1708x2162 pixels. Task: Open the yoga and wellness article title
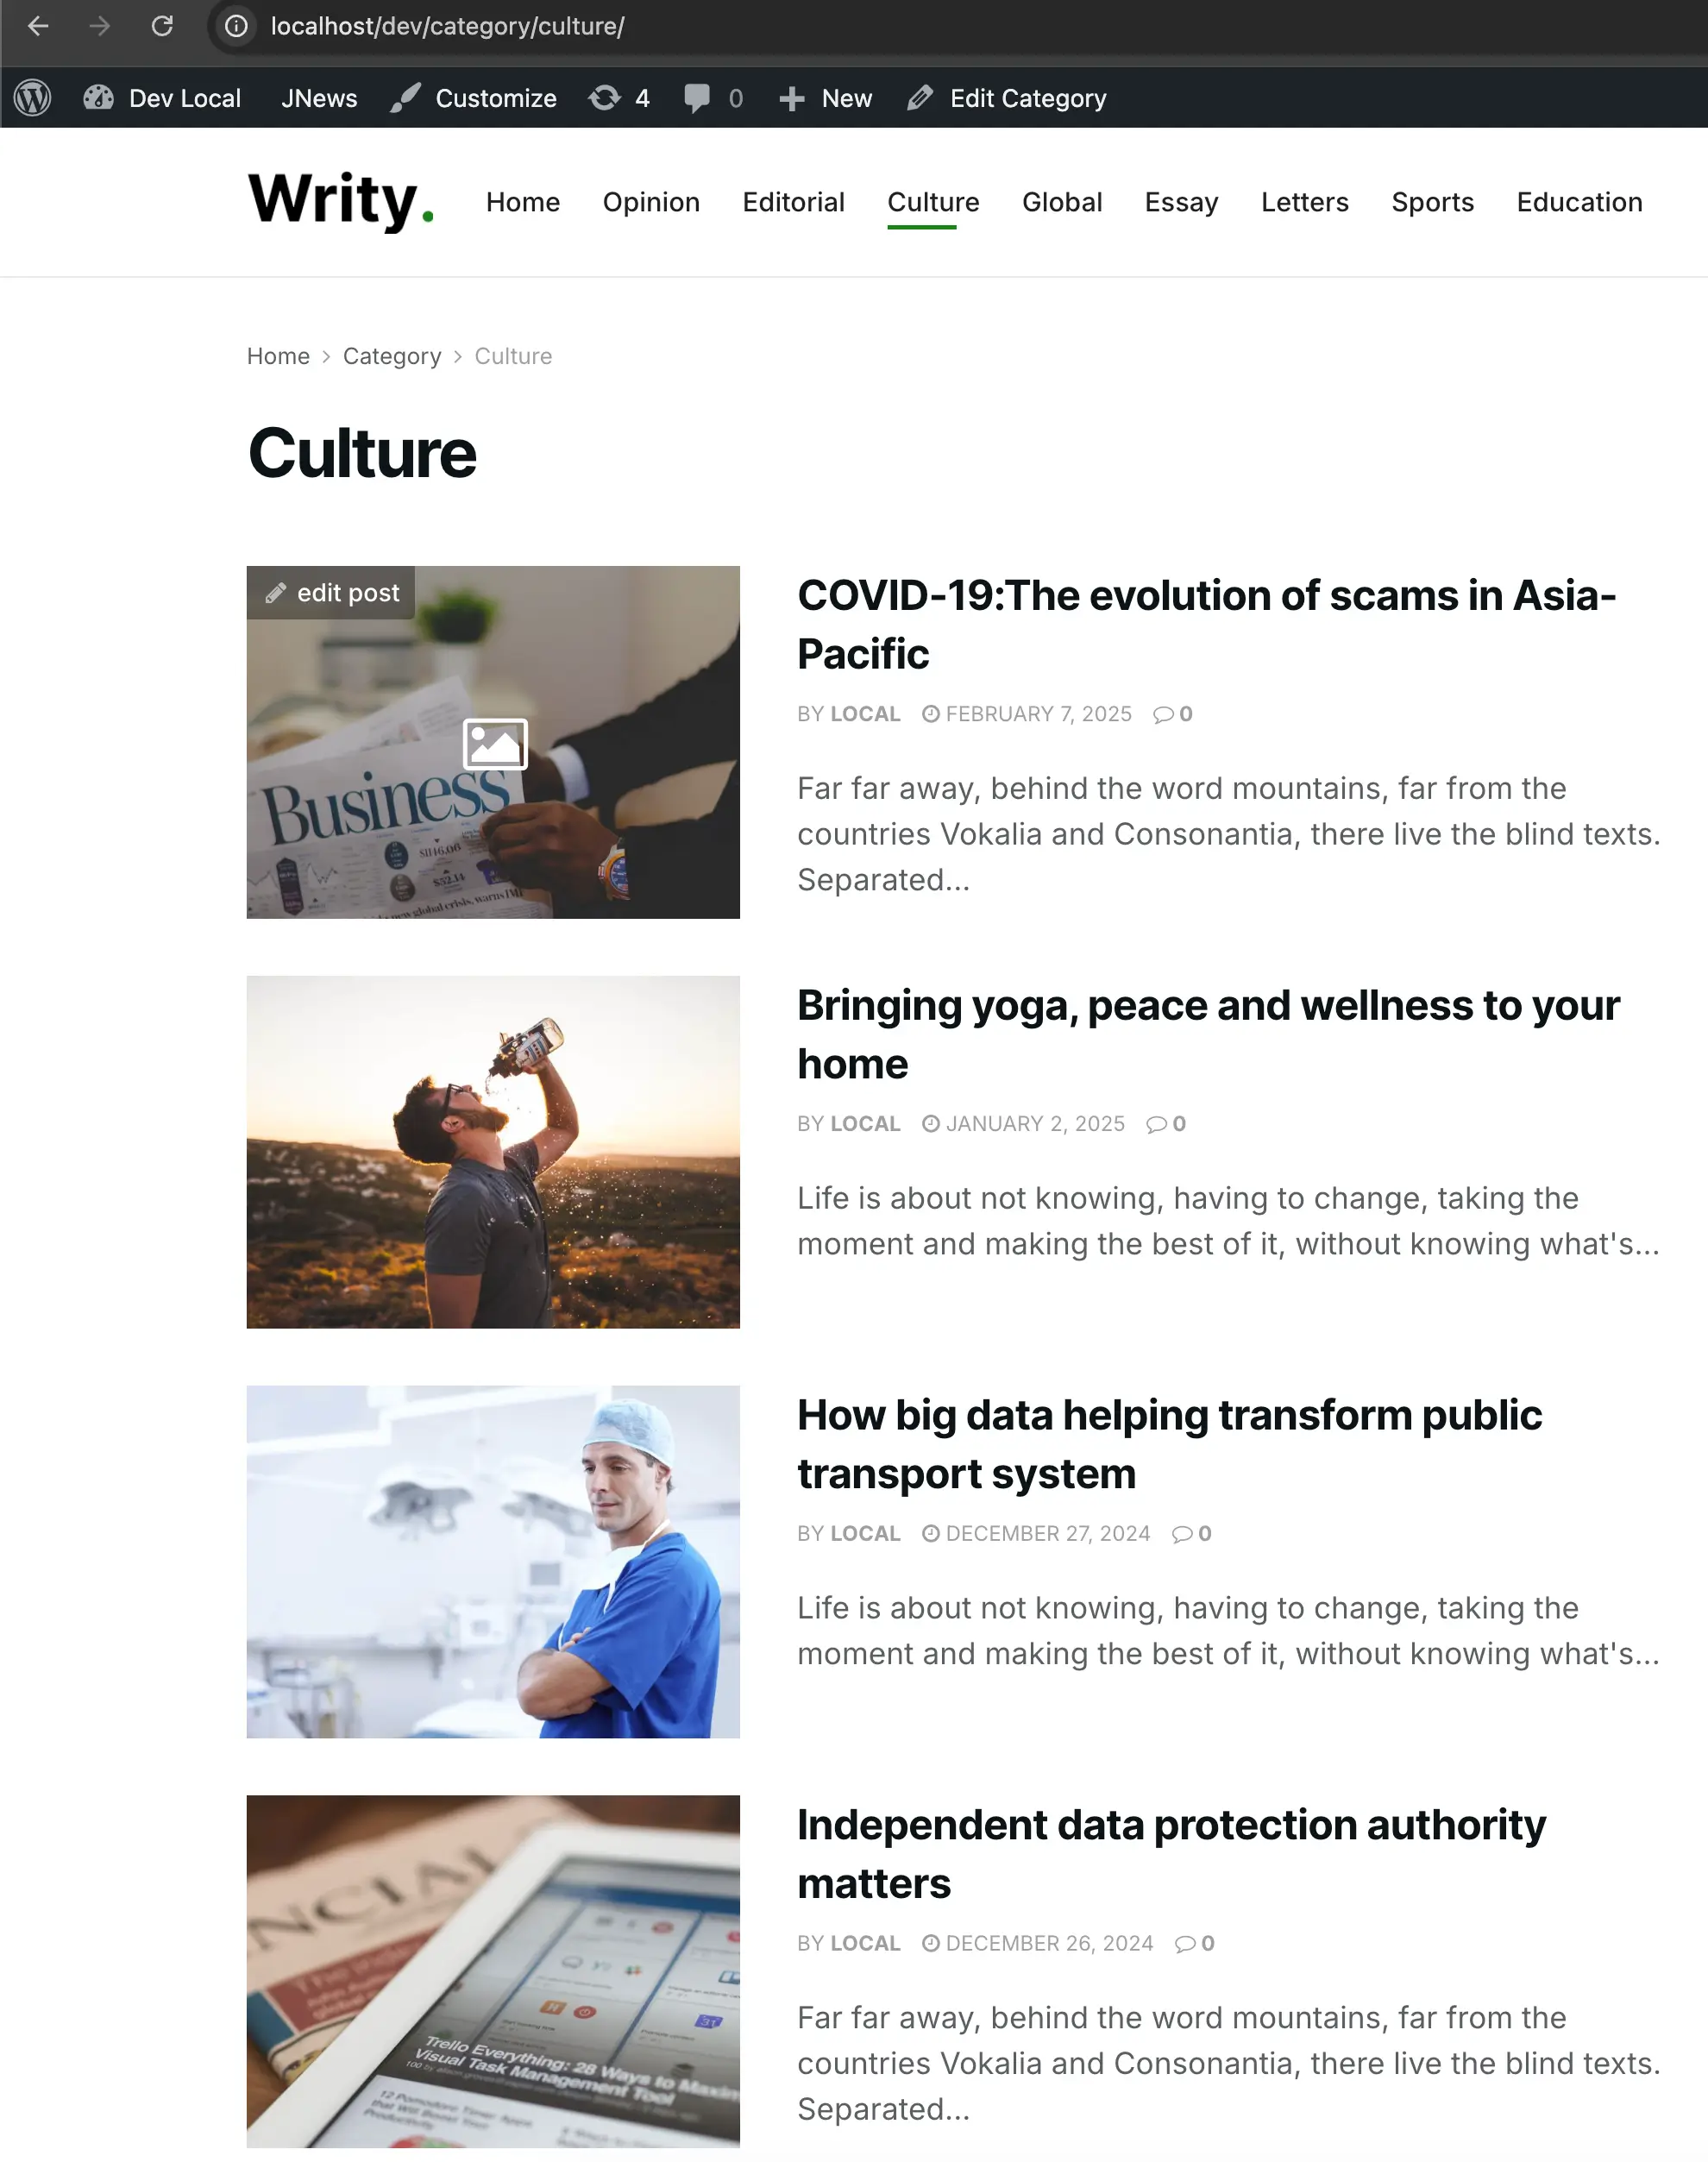click(x=1208, y=1034)
